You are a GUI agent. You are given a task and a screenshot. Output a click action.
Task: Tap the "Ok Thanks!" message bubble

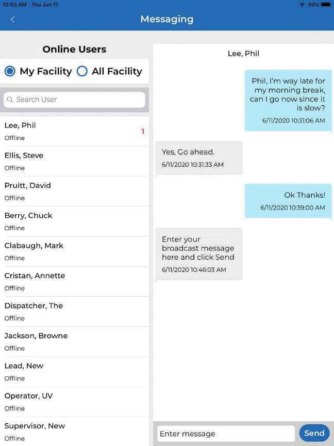tap(288, 200)
